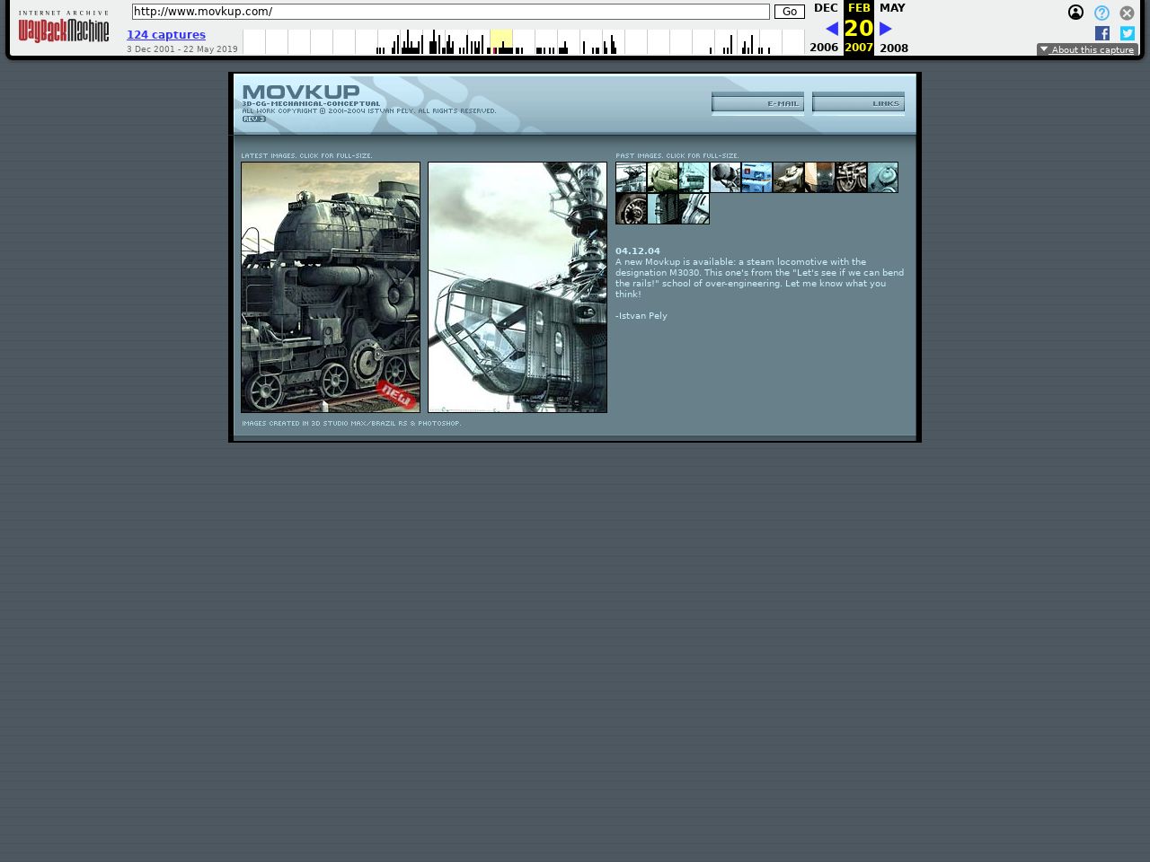Share capture on Twitter

[x=1128, y=33]
